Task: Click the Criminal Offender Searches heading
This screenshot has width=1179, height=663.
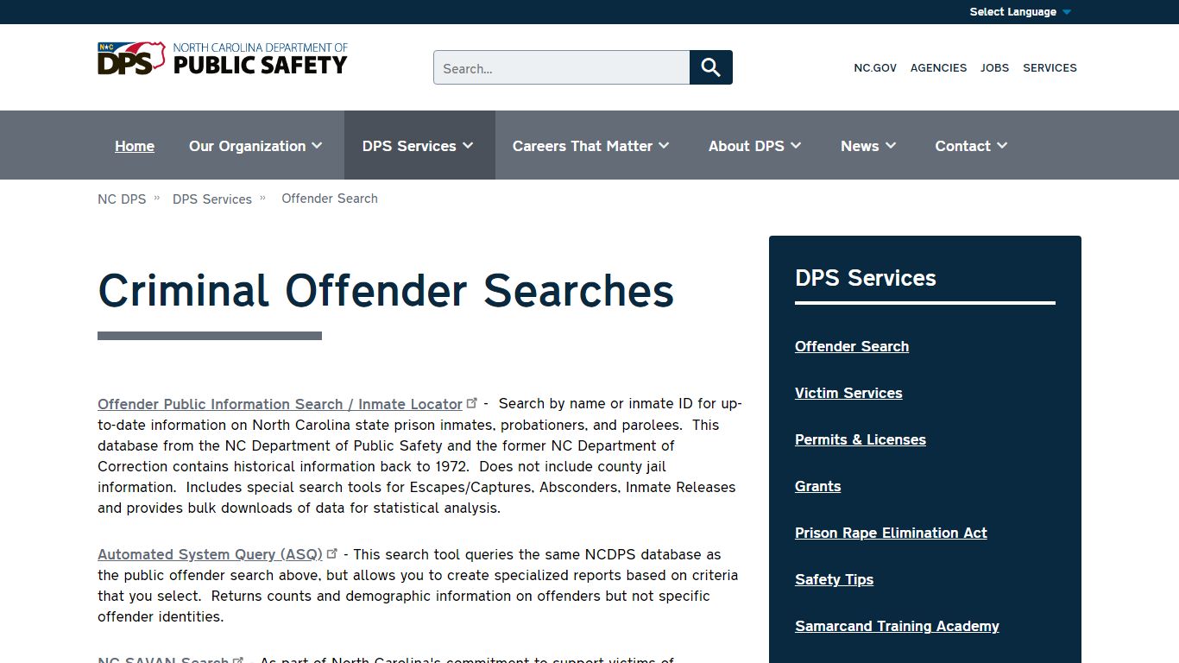Action: point(386,290)
